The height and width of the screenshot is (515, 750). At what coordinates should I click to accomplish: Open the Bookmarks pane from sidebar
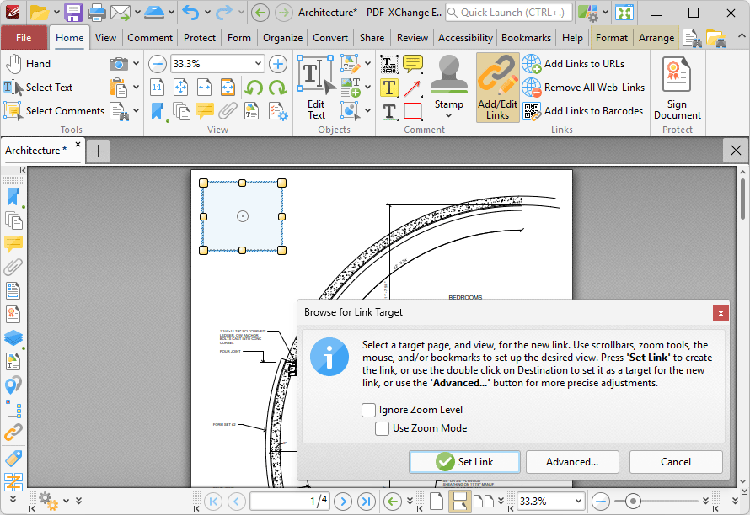pyautogui.click(x=13, y=197)
